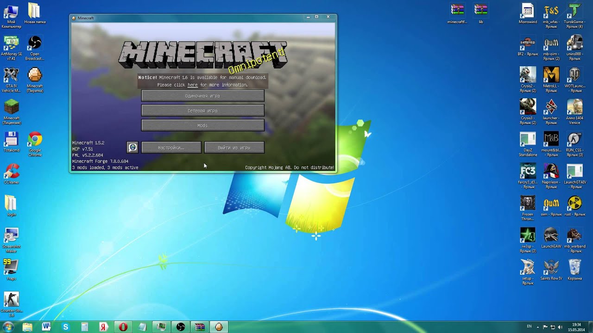The width and height of the screenshot is (593, 333).
Task: Select the 'login' folder on desktop
Action: click(11, 206)
